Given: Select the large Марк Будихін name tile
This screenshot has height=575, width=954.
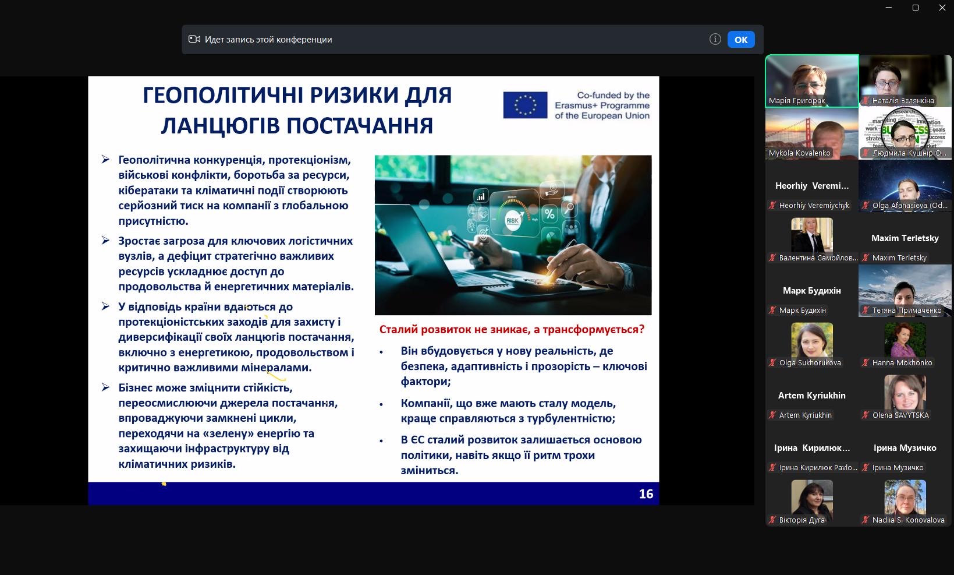Looking at the screenshot, I should (x=812, y=291).
